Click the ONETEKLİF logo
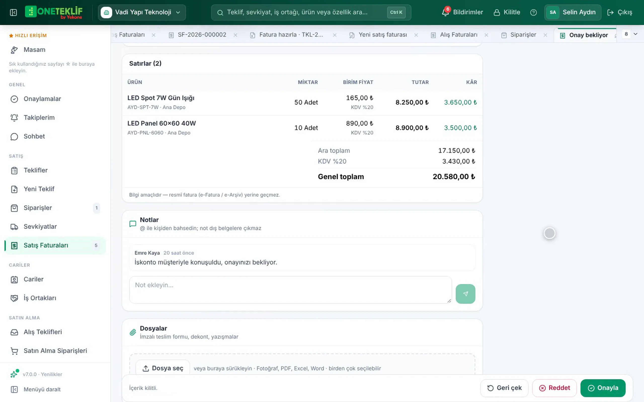 point(54,12)
